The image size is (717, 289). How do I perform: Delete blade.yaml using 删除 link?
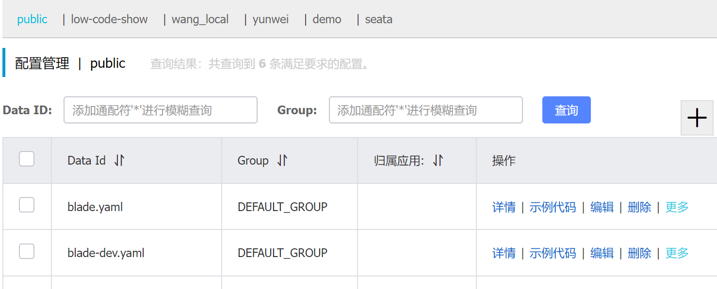tap(639, 207)
